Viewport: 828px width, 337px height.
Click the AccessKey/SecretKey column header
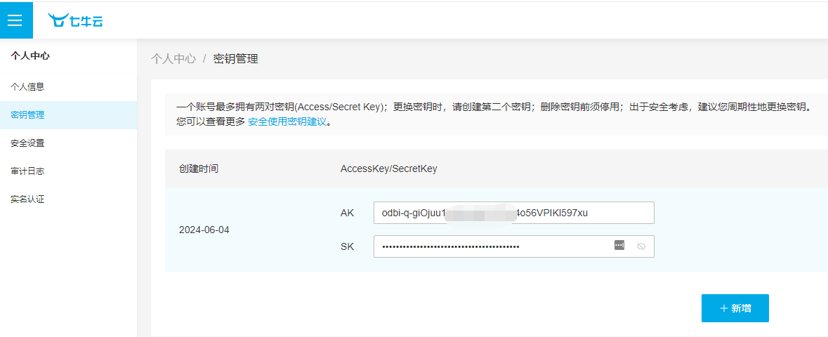[388, 169]
